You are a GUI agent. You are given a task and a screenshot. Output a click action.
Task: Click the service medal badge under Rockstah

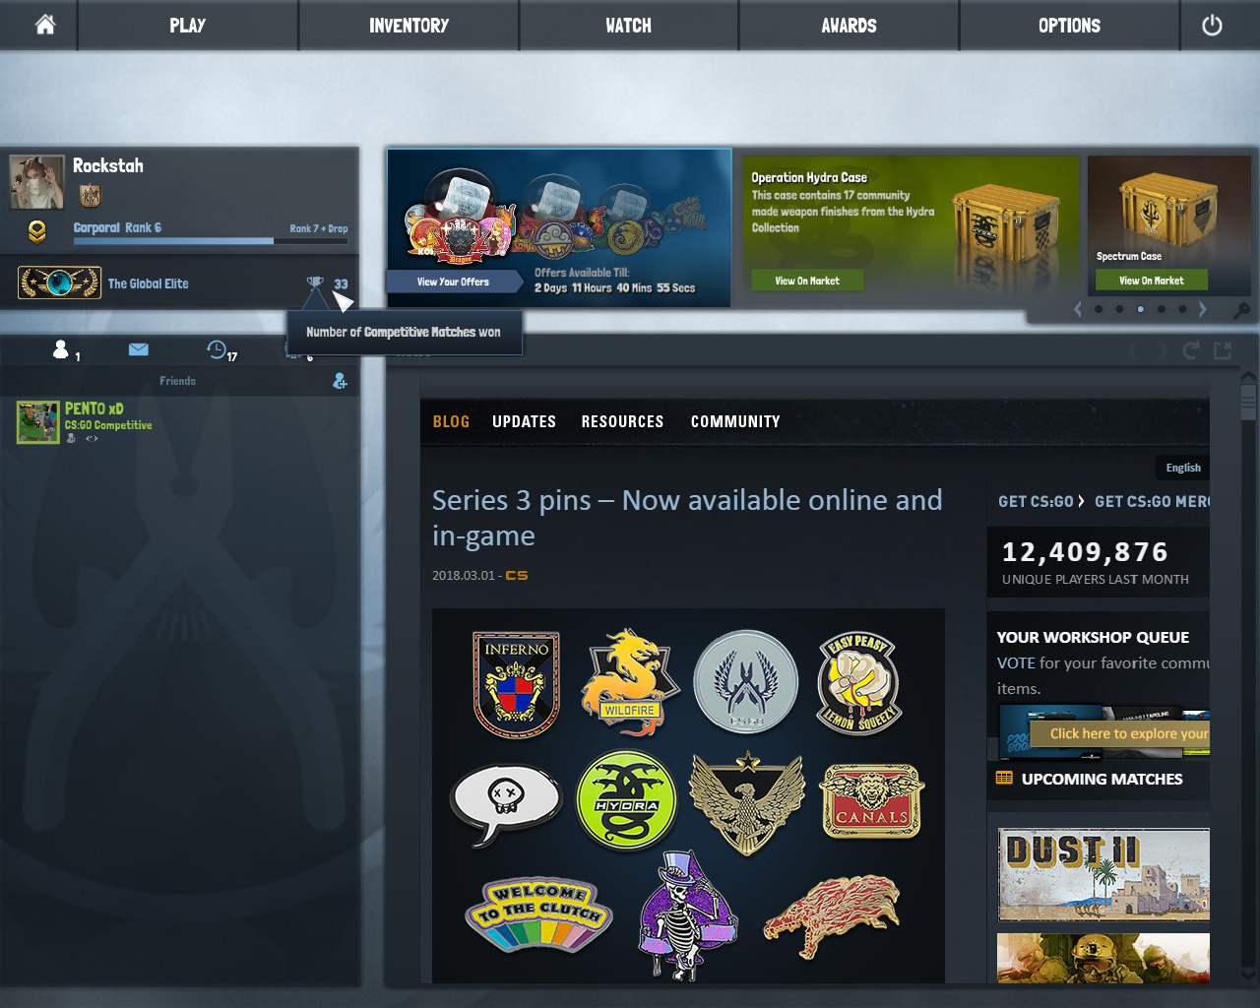[x=90, y=196]
